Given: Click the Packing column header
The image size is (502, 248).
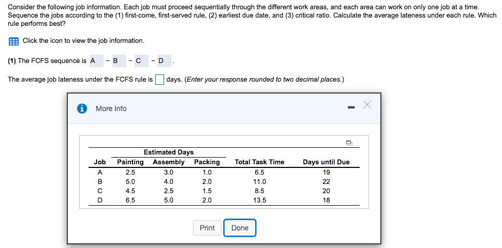Looking at the screenshot, I should pyautogui.click(x=207, y=162).
